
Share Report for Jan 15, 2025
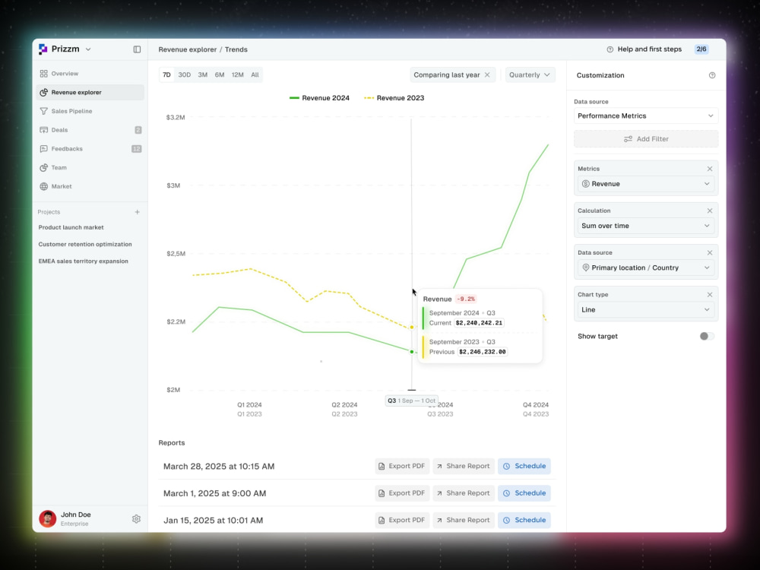464,520
